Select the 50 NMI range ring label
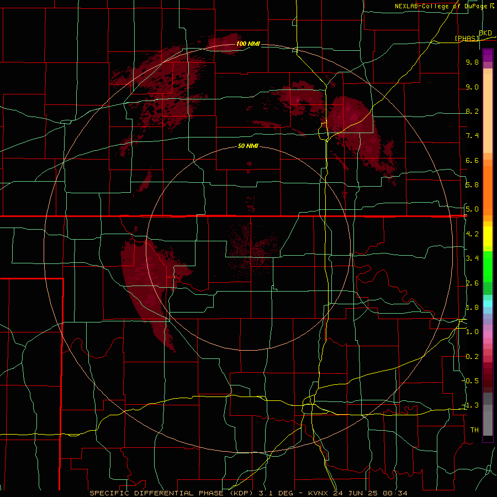The width and height of the screenshot is (497, 497). 248,146
